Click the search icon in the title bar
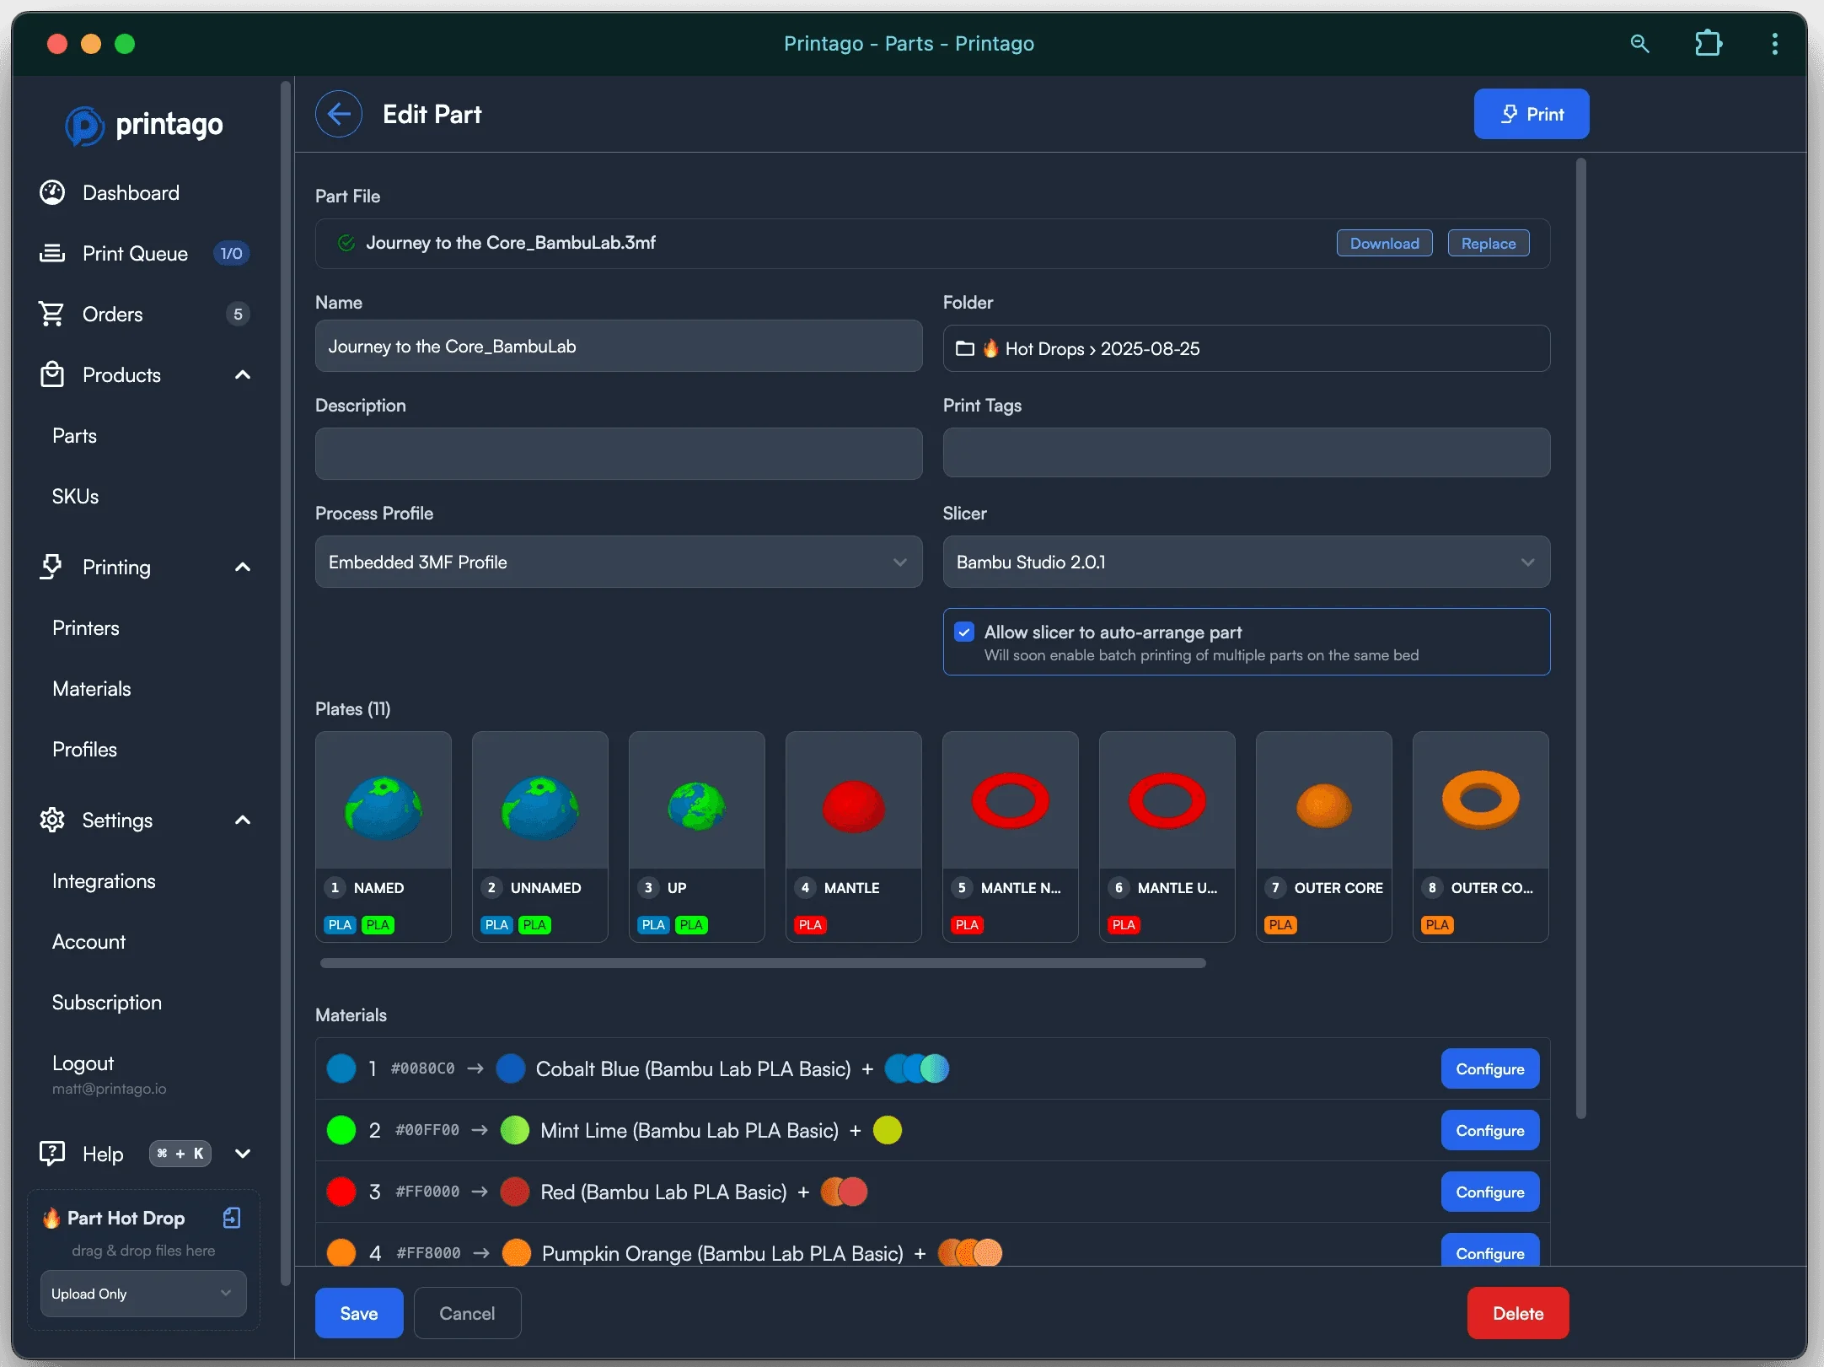This screenshot has width=1824, height=1367. (x=1639, y=43)
